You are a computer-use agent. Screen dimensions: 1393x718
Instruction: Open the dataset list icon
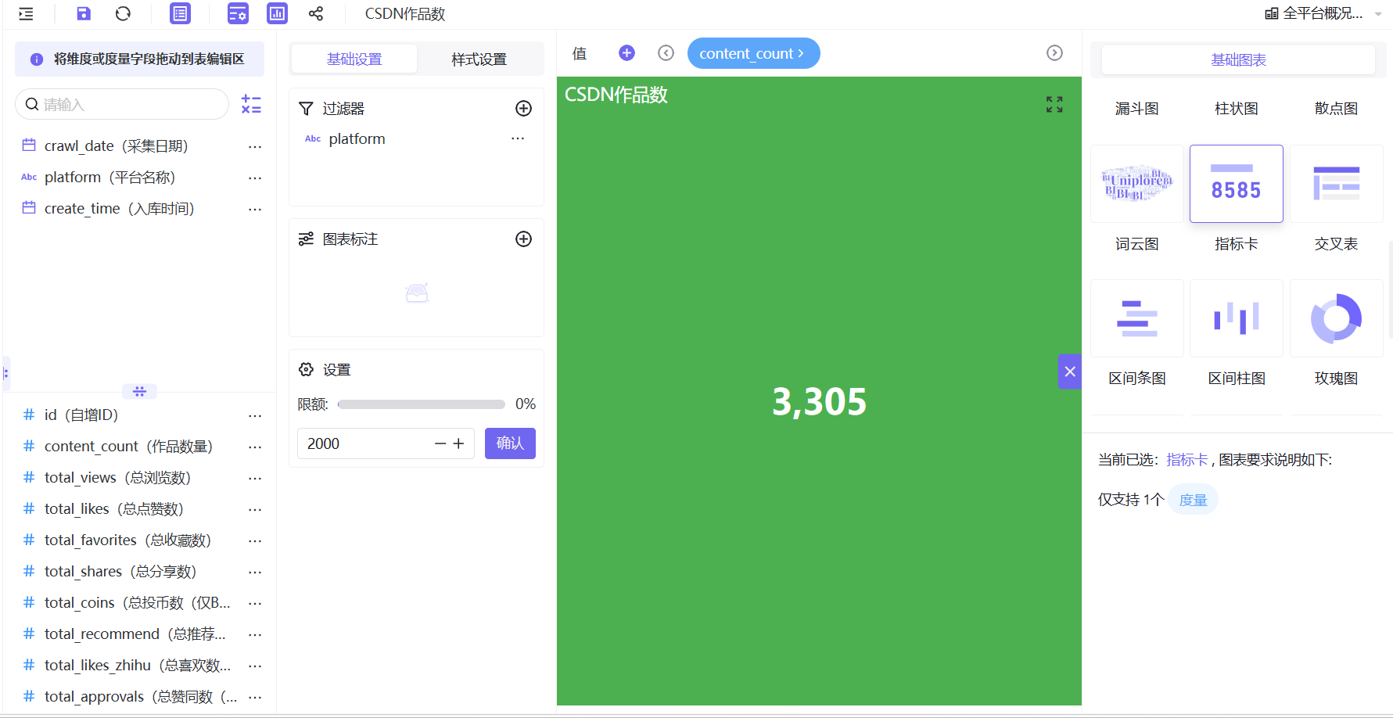(x=180, y=13)
